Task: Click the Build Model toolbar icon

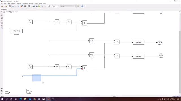Action: (82, 6)
